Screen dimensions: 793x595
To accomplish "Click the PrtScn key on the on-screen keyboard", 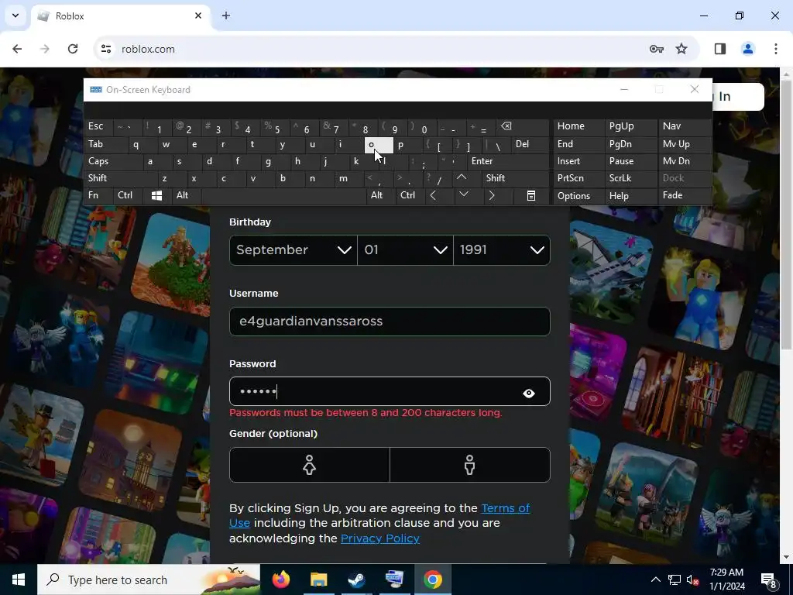I will pos(578,178).
